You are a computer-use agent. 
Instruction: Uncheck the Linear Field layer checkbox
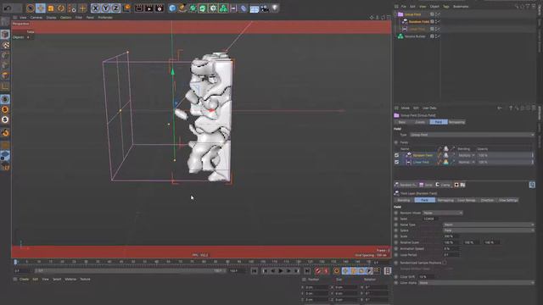(396, 162)
